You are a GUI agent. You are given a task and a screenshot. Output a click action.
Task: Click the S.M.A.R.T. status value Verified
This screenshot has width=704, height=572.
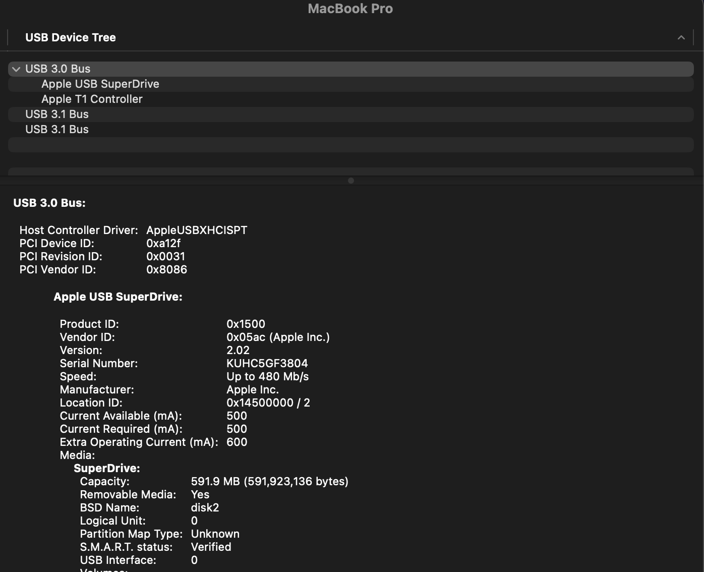point(211,547)
